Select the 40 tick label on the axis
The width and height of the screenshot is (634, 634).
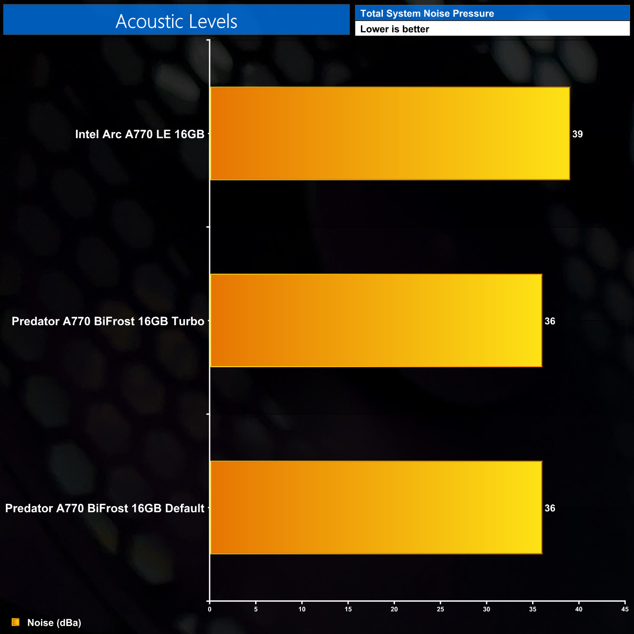coord(579,609)
